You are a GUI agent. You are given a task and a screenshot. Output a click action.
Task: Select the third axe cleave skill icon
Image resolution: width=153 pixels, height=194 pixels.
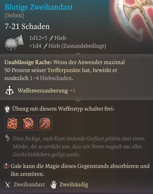coord(45,123)
